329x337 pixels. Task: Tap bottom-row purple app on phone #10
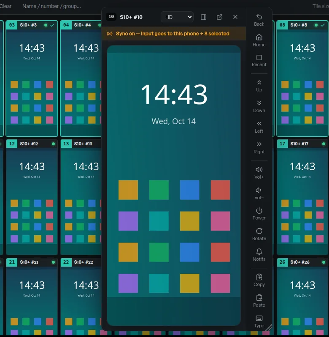click(x=128, y=283)
